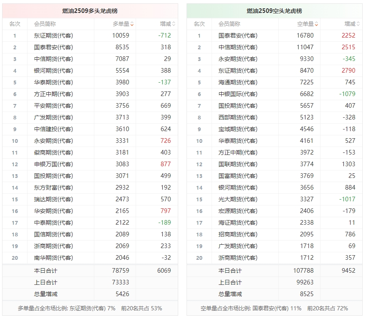Screen dimensions: 366x317
Task: Click 会员简称 header in long table
Action: click(x=45, y=24)
